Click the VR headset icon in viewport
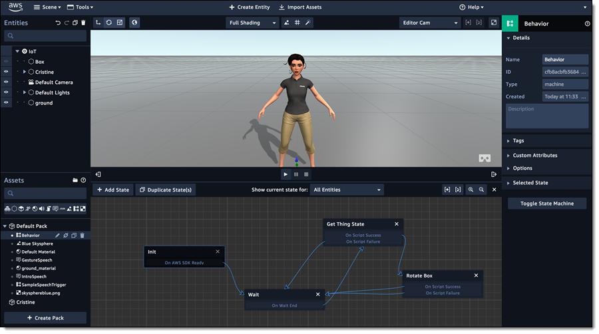 pyautogui.click(x=485, y=158)
